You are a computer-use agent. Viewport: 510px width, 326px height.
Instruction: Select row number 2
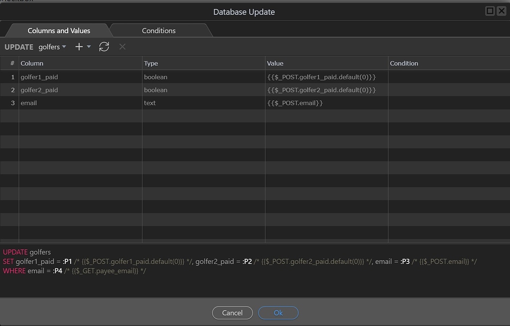(9, 90)
